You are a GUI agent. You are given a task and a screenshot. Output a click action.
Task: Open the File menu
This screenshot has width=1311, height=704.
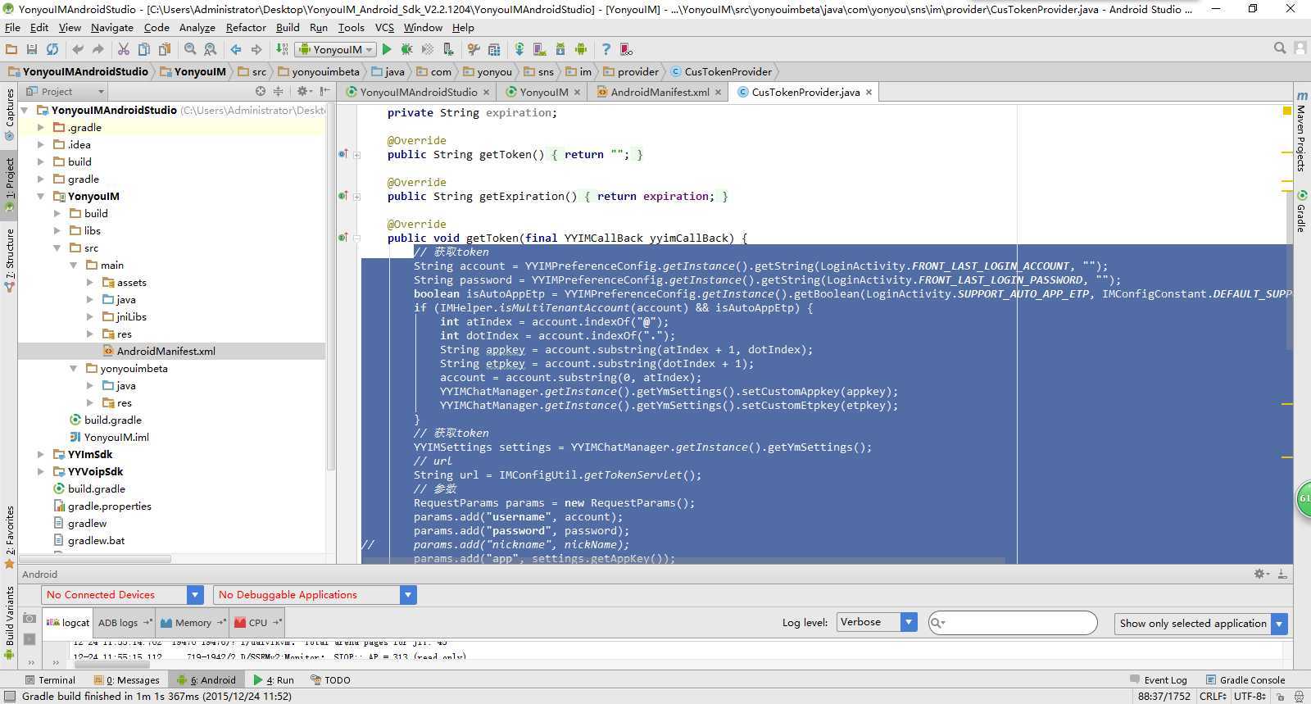pyautogui.click(x=12, y=27)
